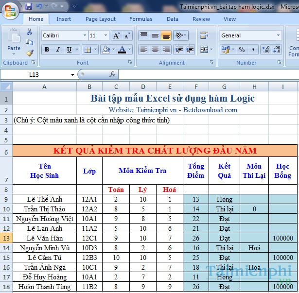Open underline style dropdown arrow
299x293 pixels.
coord(77,50)
